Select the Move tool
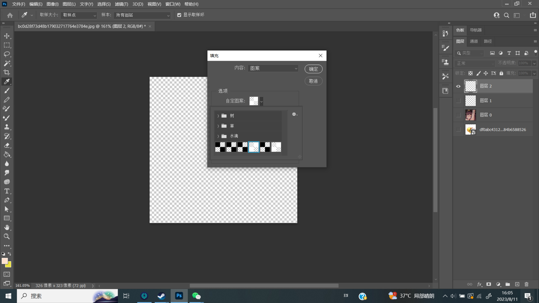539x303 pixels. pos(7,36)
